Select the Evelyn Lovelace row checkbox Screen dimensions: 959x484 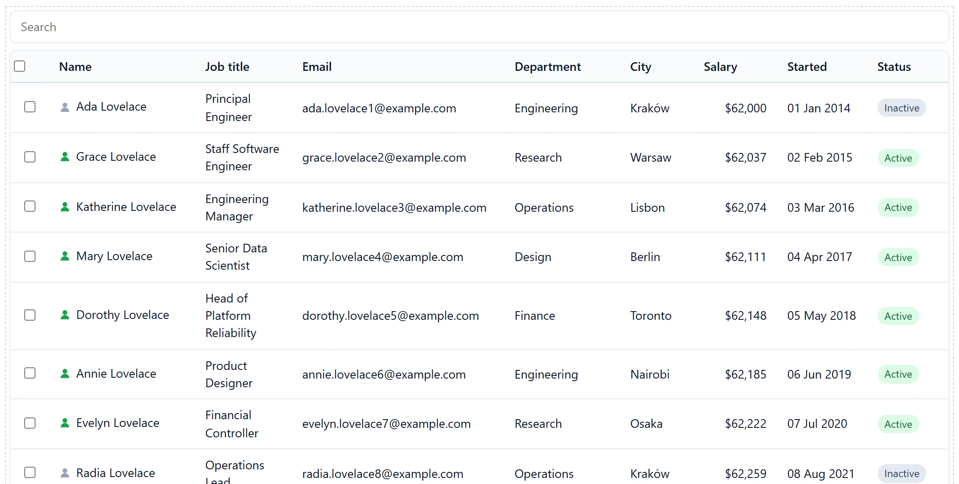(x=30, y=423)
